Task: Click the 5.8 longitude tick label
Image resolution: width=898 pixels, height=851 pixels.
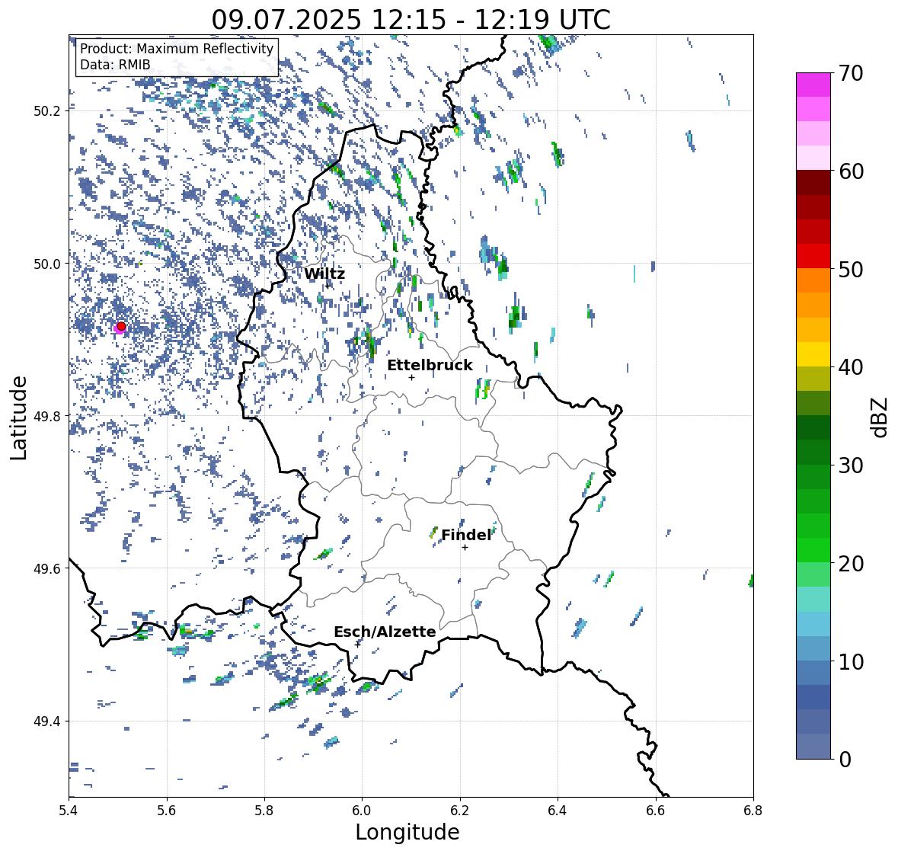Action: [264, 811]
